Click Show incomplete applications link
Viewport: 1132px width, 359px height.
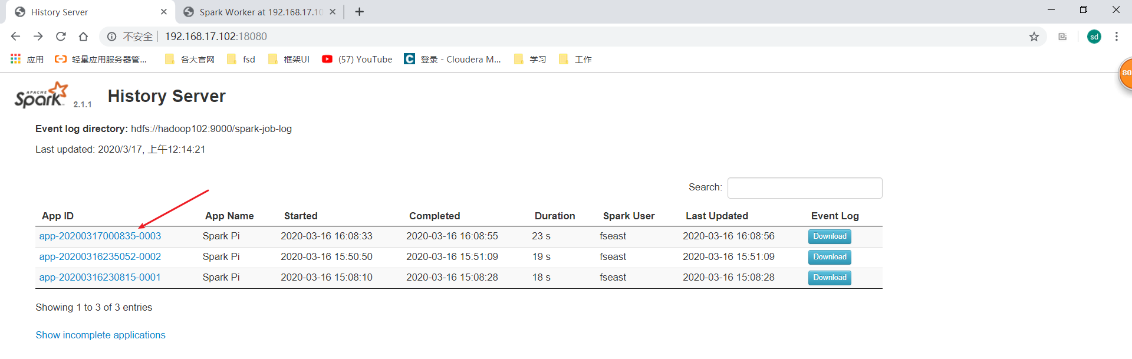(100, 335)
